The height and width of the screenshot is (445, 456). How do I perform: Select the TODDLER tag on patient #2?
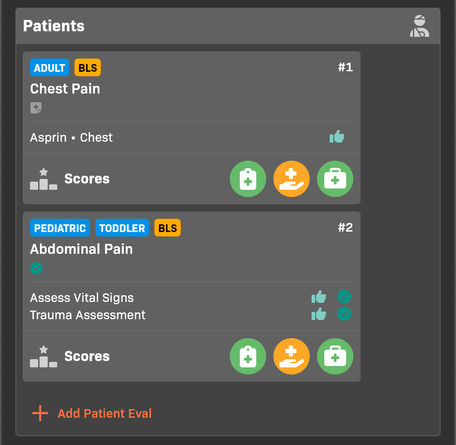point(122,228)
